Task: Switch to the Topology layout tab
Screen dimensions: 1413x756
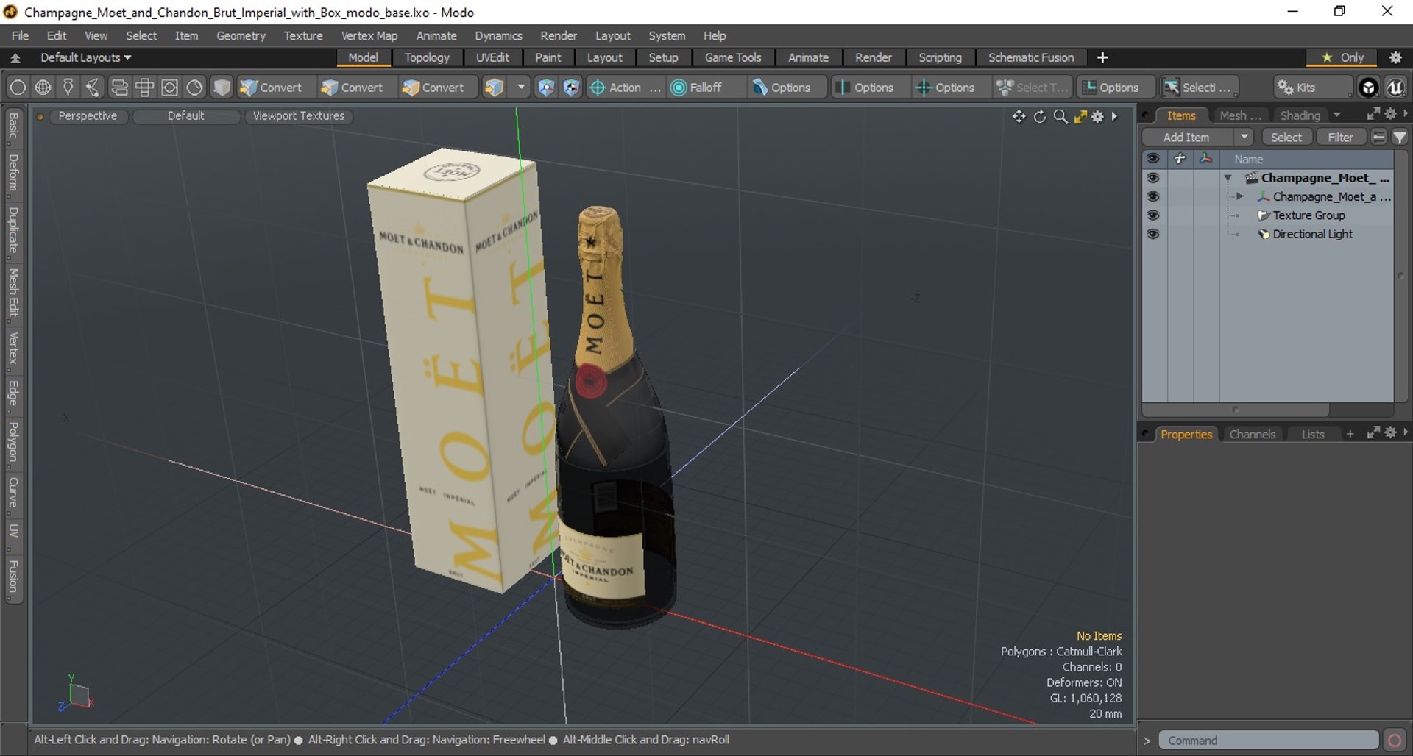Action: tap(427, 57)
